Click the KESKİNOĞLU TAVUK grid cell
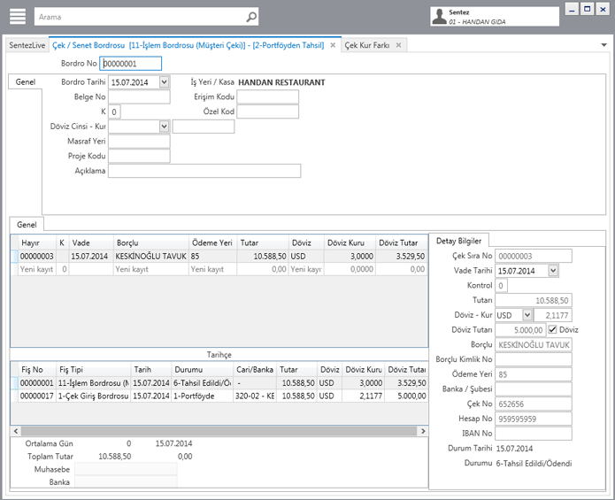Screen dimensions: 615x500 [151, 256]
